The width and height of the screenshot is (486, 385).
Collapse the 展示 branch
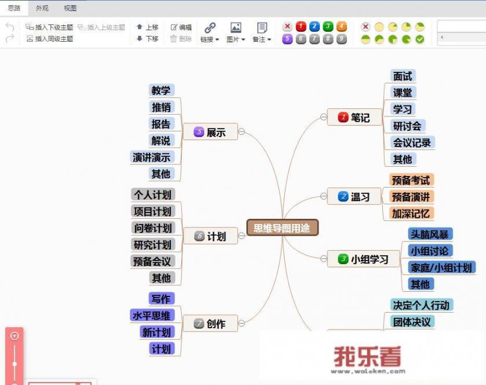coord(242,131)
